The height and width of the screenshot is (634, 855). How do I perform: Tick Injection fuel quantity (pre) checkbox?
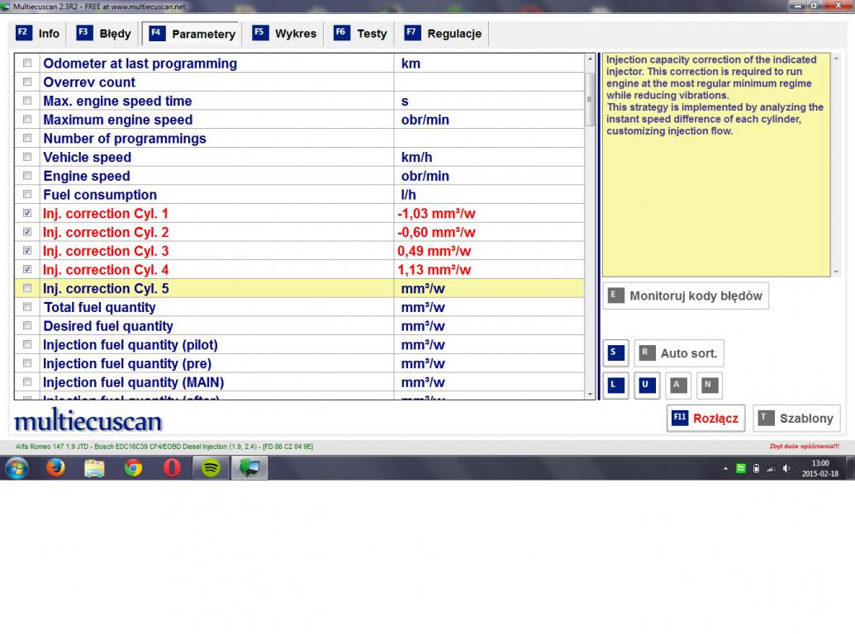27,363
